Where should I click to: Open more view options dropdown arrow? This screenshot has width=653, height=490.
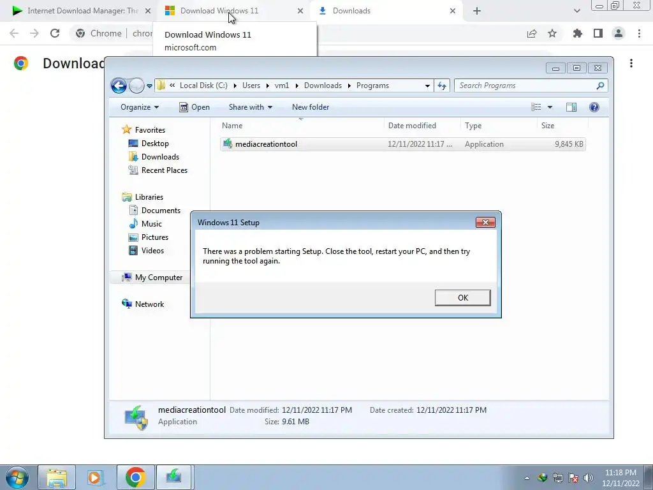[x=550, y=107]
